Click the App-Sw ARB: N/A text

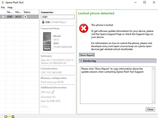click(51, 101)
